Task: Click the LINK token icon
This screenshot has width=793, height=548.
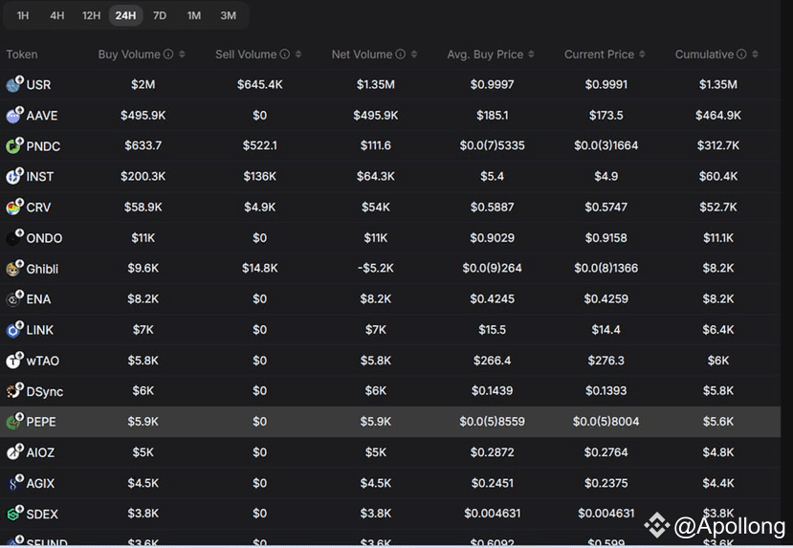Action: point(14,330)
